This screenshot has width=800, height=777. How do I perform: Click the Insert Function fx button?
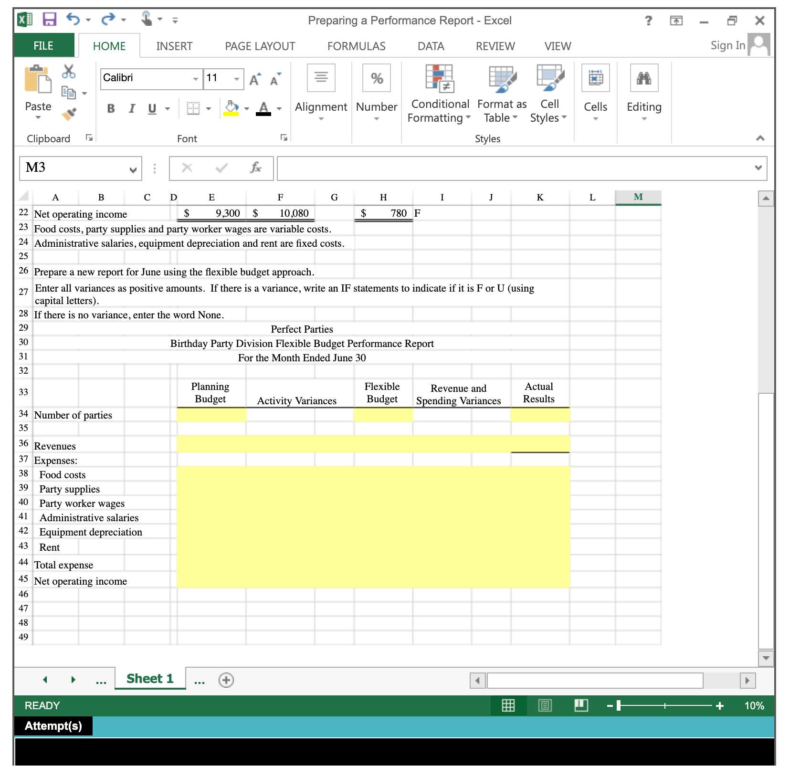[256, 168]
